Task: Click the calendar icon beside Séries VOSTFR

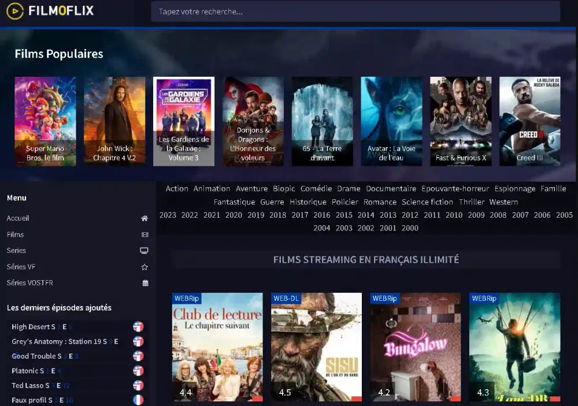Action: (x=144, y=282)
